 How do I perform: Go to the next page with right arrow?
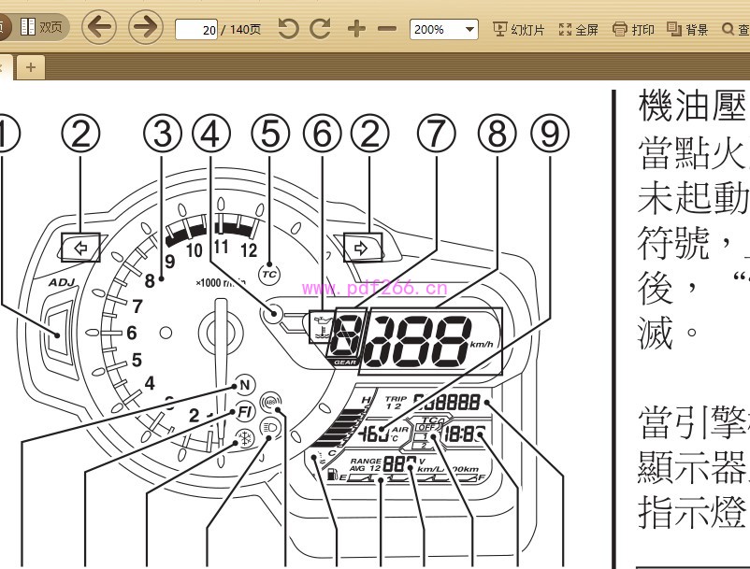coord(145,28)
